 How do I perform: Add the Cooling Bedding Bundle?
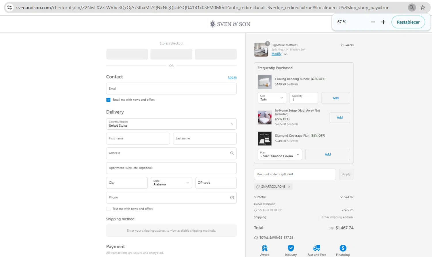point(336,98)
